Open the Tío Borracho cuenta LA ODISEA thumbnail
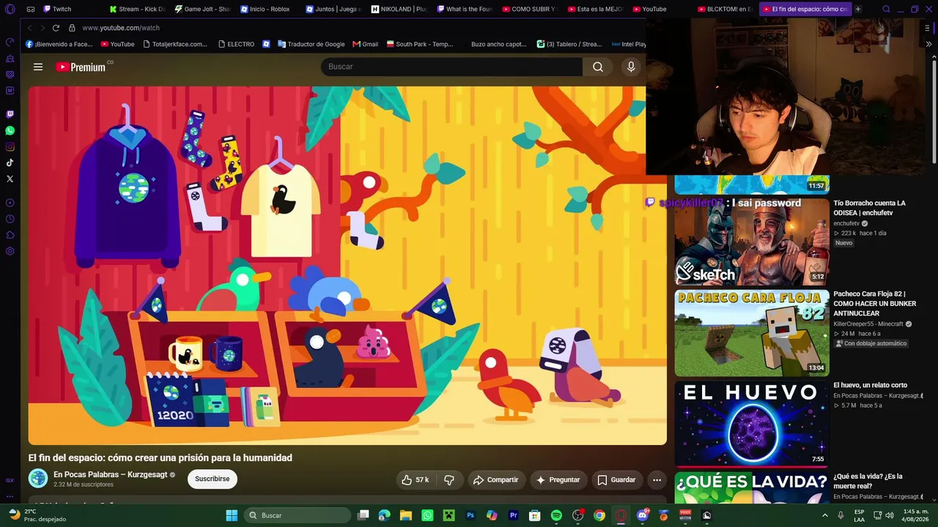This screenshot has height=527, width=938. click(752, 242)
